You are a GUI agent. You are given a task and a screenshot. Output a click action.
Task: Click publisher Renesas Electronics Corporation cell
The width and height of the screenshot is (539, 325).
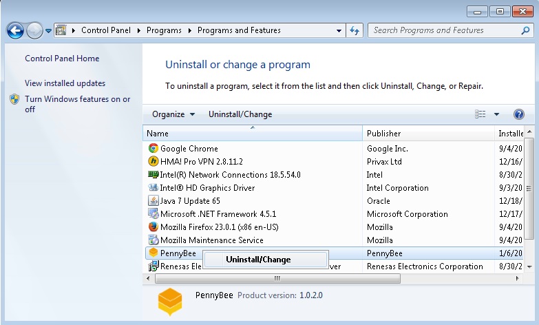pos(425,266)
